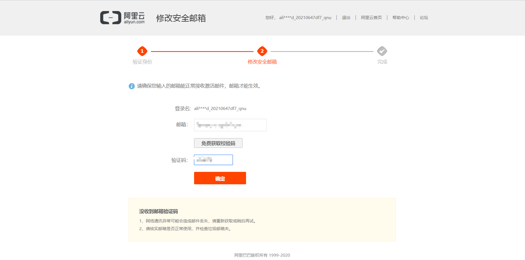The image size is (525, 260).
Task: Click the completion checkmark step icon
Action: [x=382, y=51]
